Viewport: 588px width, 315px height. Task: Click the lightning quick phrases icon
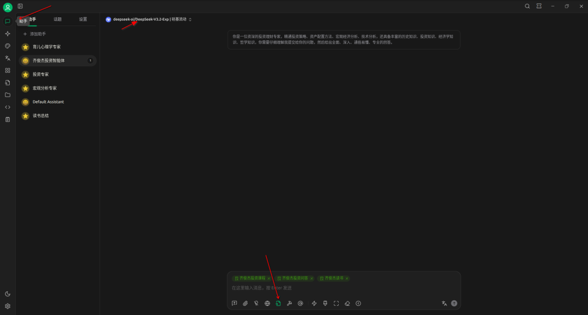pos(314,304)
